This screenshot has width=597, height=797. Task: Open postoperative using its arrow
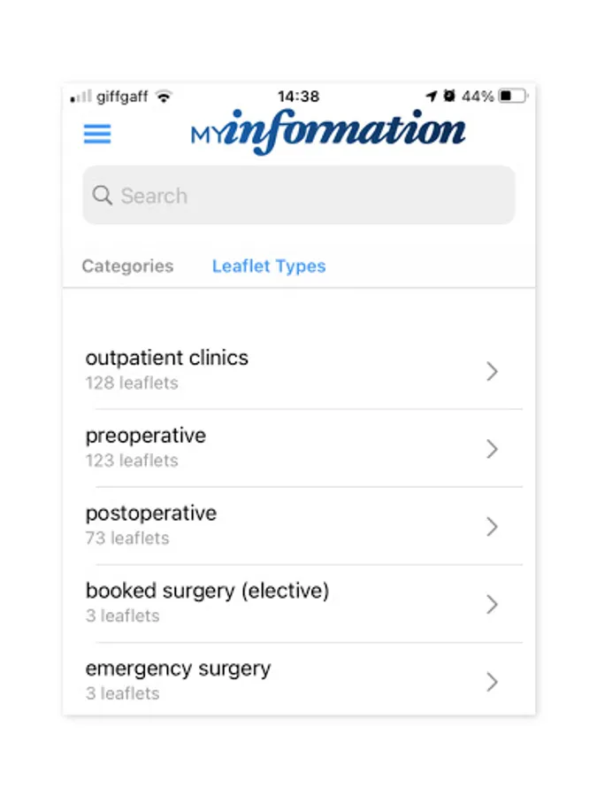coord(493,527)
